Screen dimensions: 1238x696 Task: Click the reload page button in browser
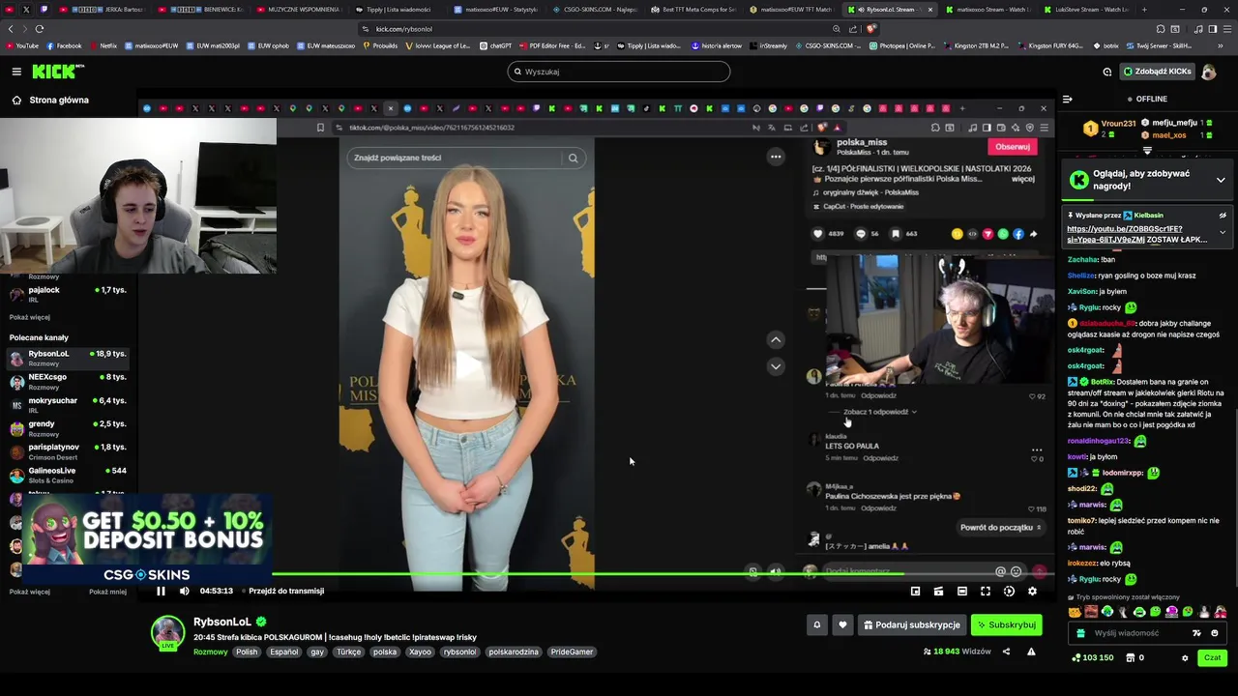point(40,29)
